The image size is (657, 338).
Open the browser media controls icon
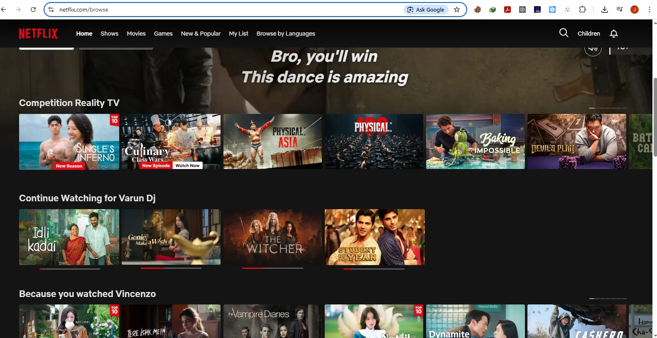pos(620,10)
